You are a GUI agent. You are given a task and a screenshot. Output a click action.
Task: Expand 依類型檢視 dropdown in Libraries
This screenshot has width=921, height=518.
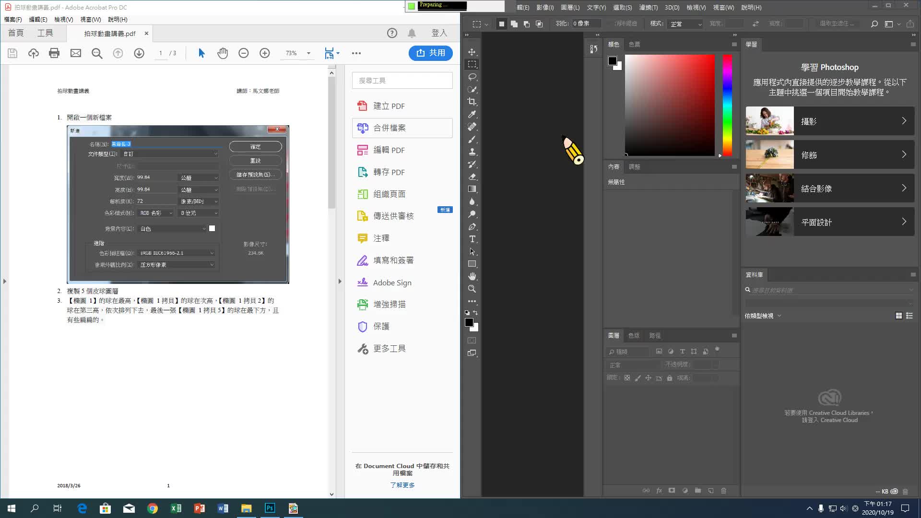tap(763, 316)
